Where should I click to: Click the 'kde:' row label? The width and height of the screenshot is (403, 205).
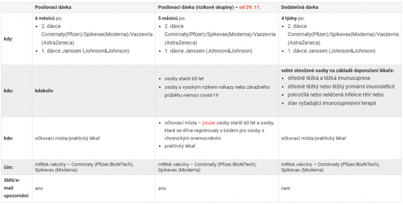(x=8, y=138)
